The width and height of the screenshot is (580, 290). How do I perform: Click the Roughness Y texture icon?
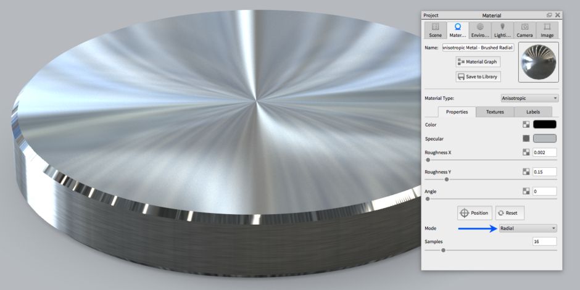[526, 172]
